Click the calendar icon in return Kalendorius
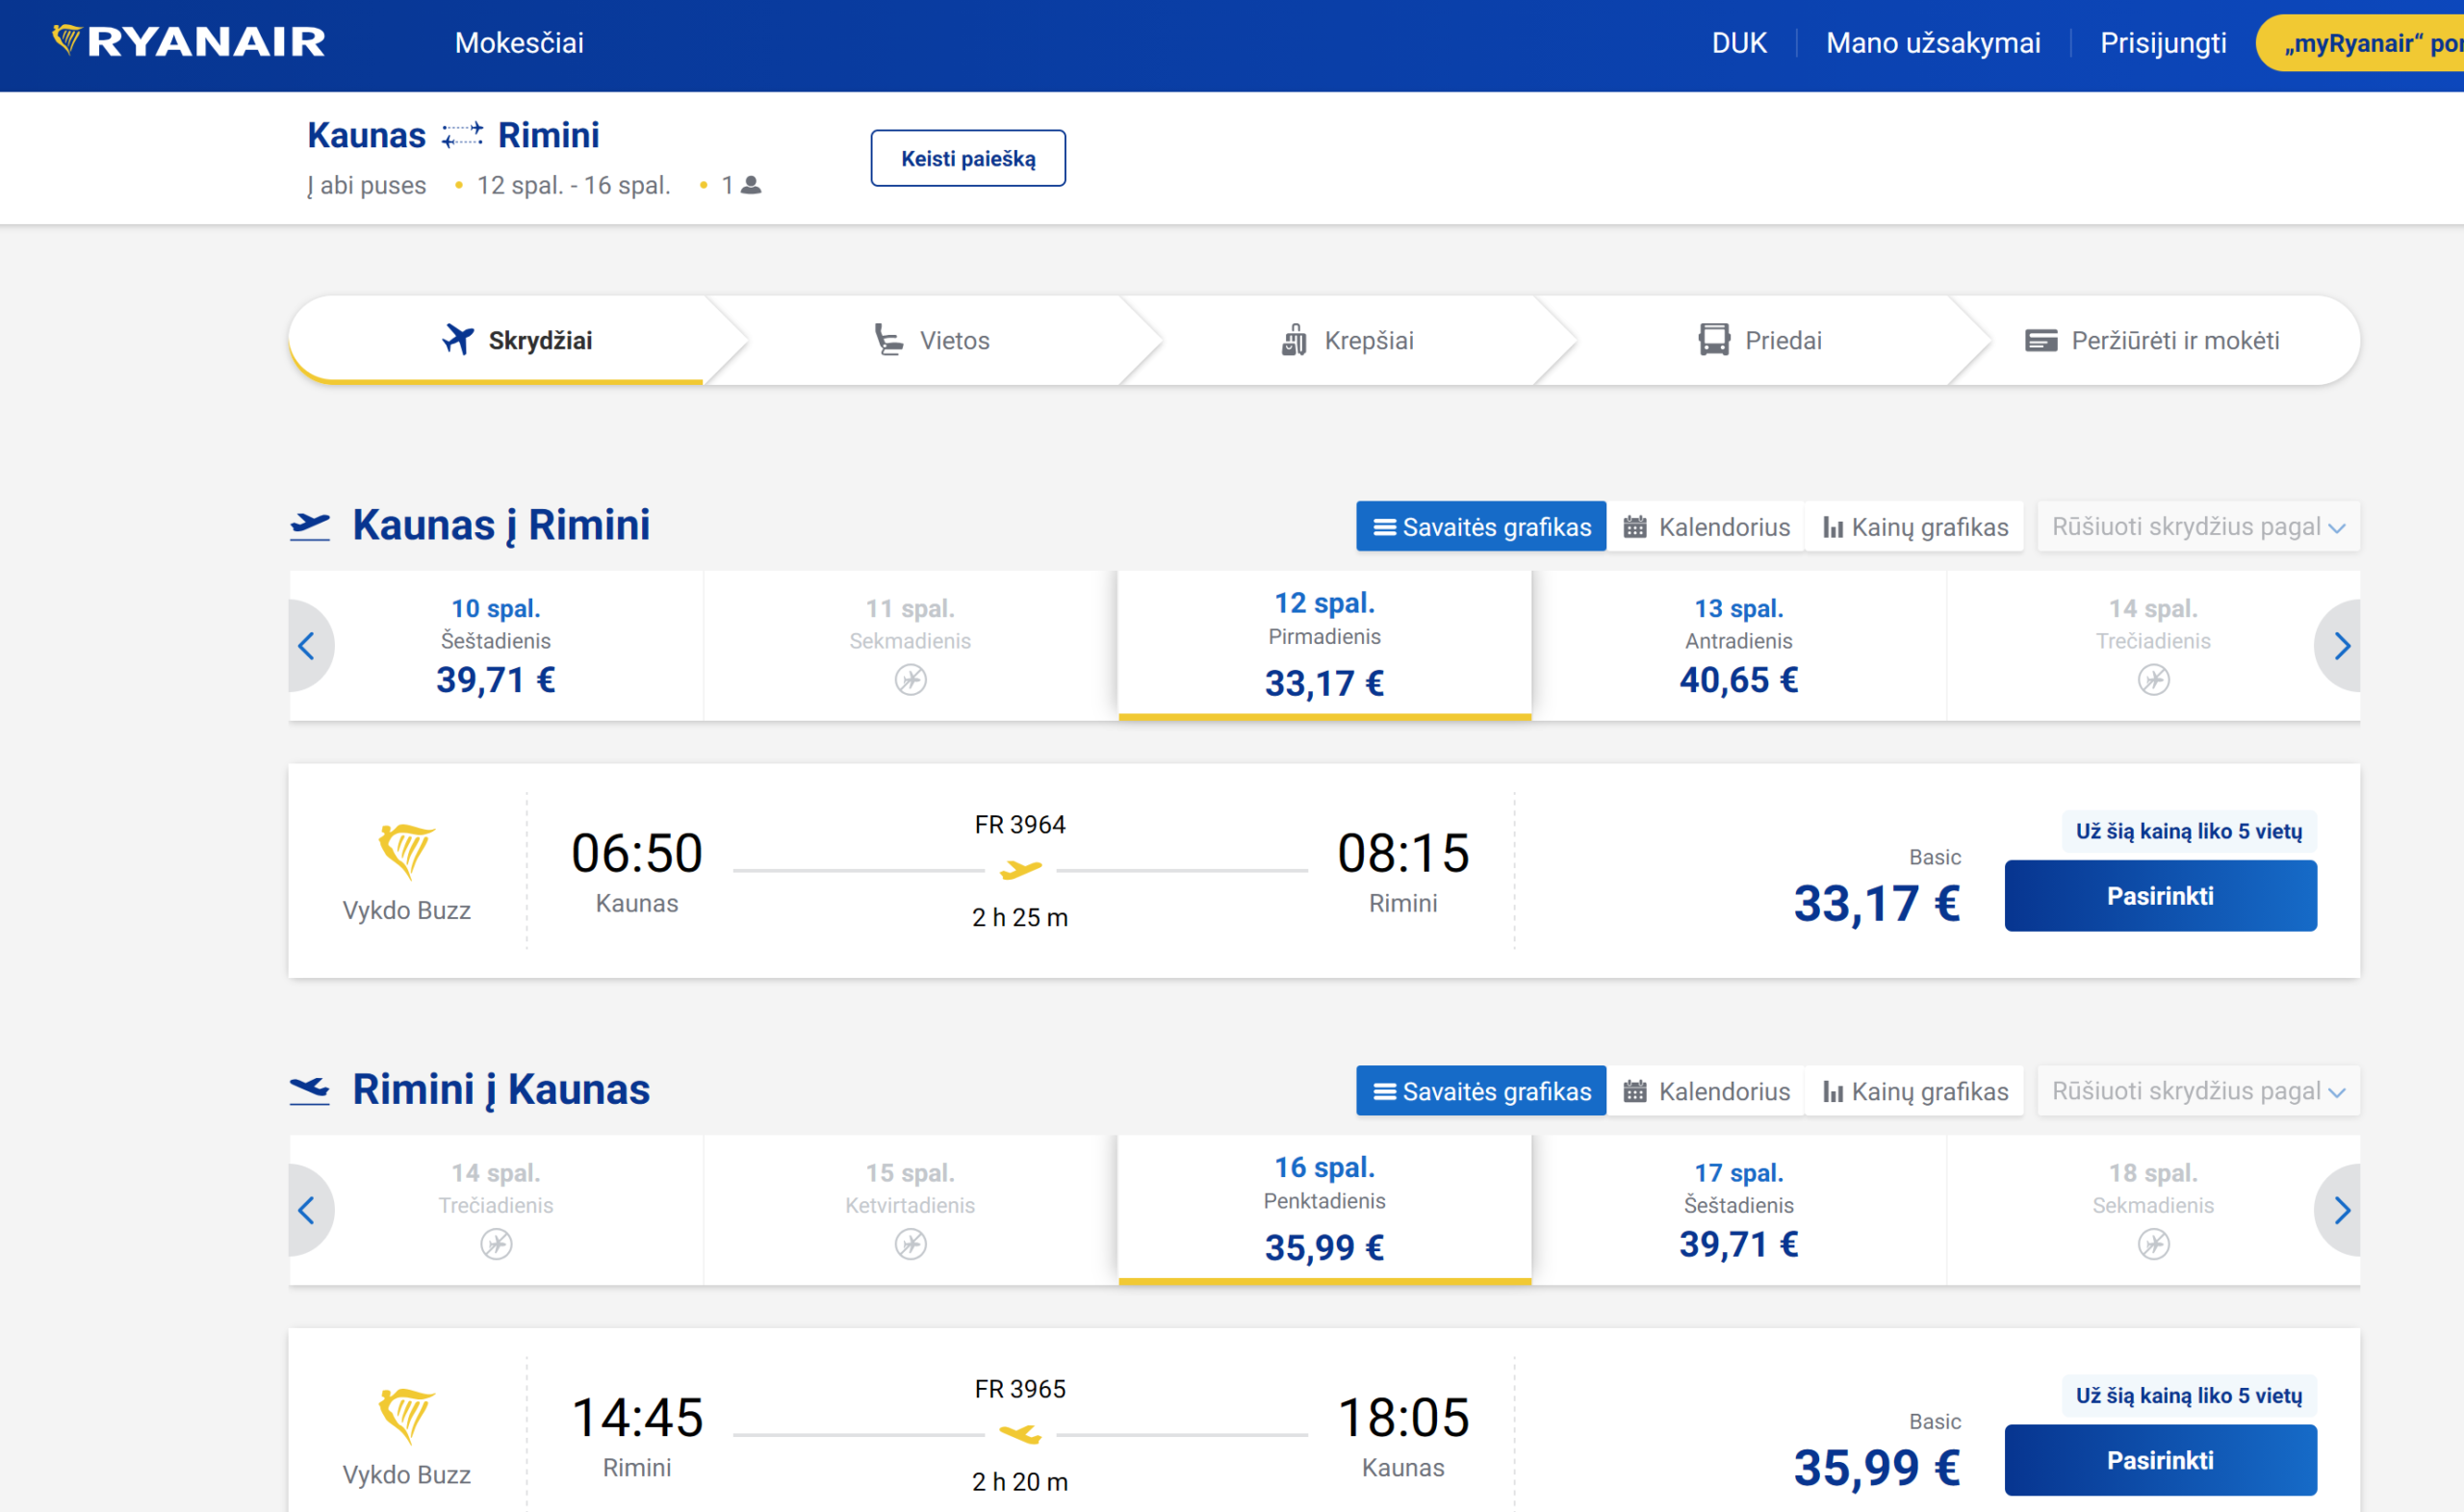This screenshot has width=2464, height=1512. click(x=1635, y=1091)
